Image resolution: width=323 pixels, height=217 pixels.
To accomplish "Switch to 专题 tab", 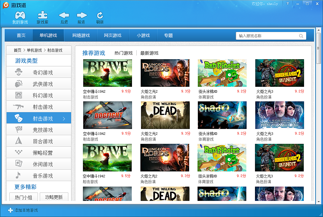I will [168, 35].
